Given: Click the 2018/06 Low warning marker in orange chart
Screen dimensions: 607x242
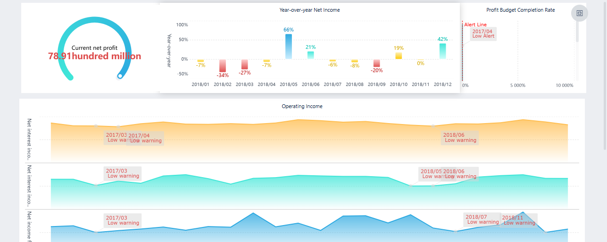Looking at the screenshot, I should [460, 138].
